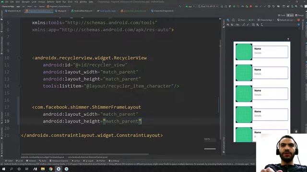Open Cortana from the taskbar
Viewport: 307px width, 172px height.
coord(19,169)
